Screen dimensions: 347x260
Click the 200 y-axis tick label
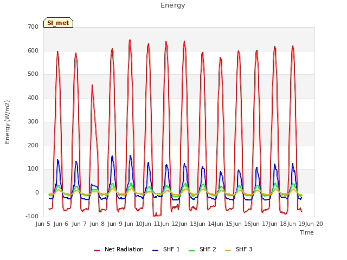33,146
